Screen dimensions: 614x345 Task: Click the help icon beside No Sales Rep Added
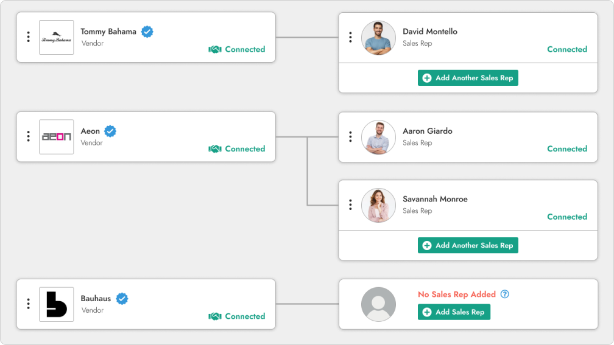tap(504, 294)
